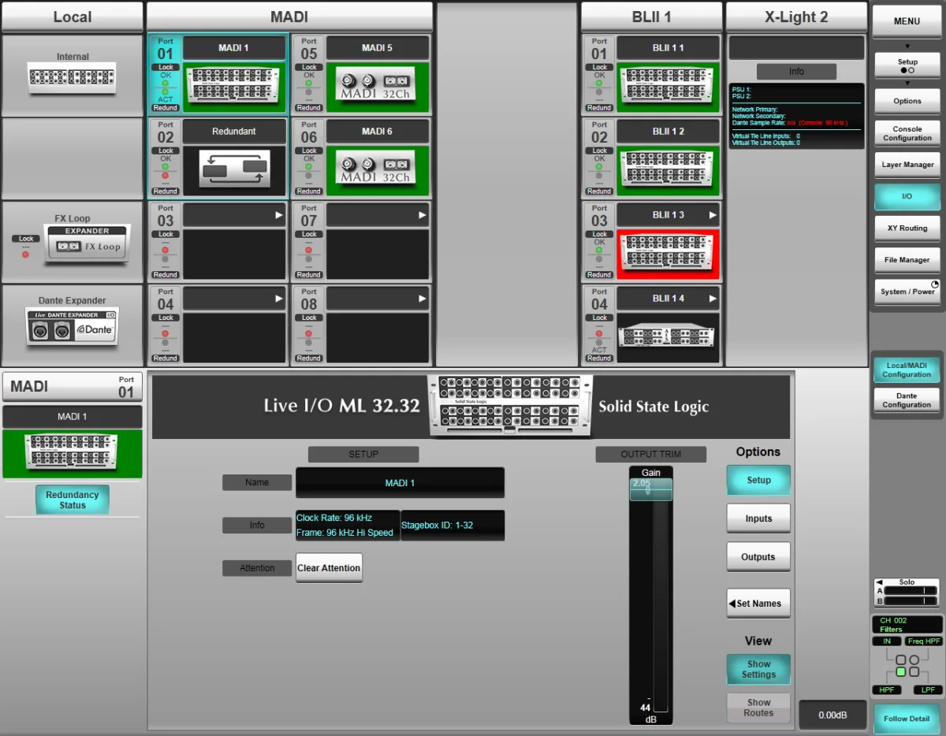This screenshot has width=946, height=736.
Task: Click the MADI column header
Action: pyautogui.click(x=289, y=17)
